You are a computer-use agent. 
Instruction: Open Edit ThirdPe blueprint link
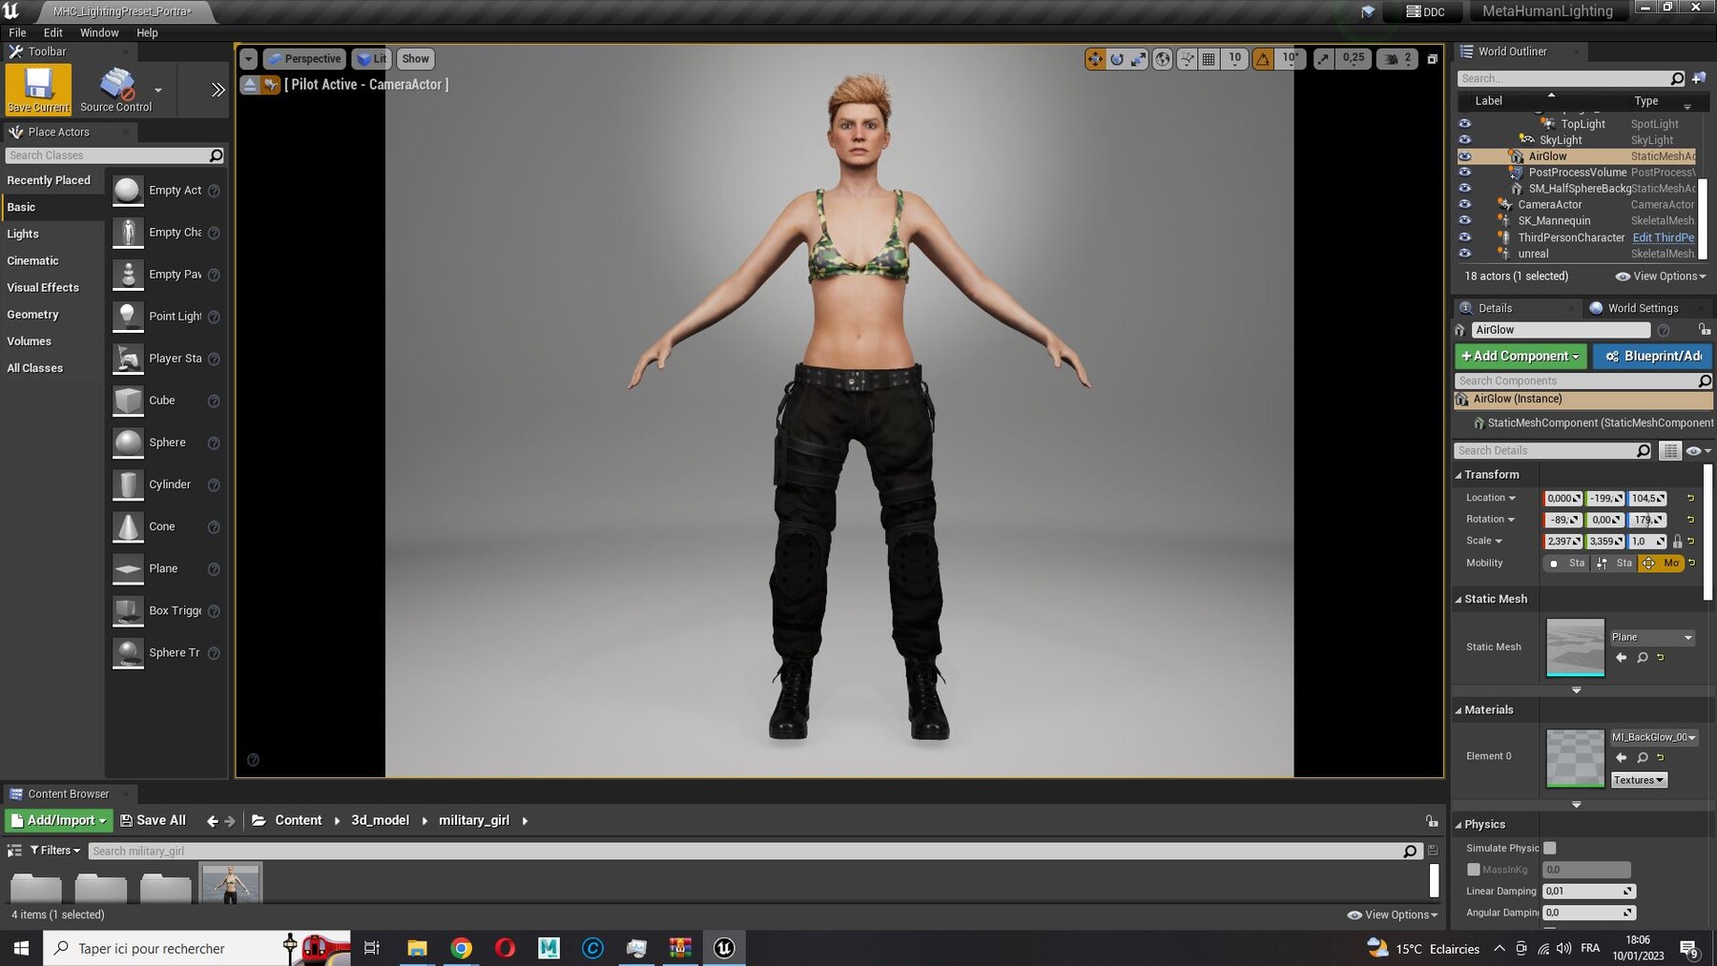(1664, 237)
